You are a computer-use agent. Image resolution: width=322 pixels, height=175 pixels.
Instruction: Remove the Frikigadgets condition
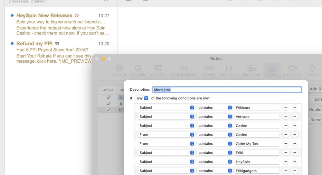pyautogui.click(x=286, y=171)
